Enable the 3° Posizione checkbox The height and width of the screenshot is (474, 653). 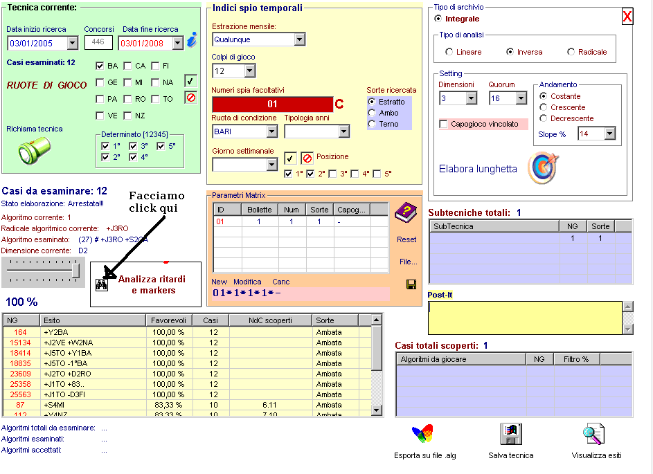(332, 174)
